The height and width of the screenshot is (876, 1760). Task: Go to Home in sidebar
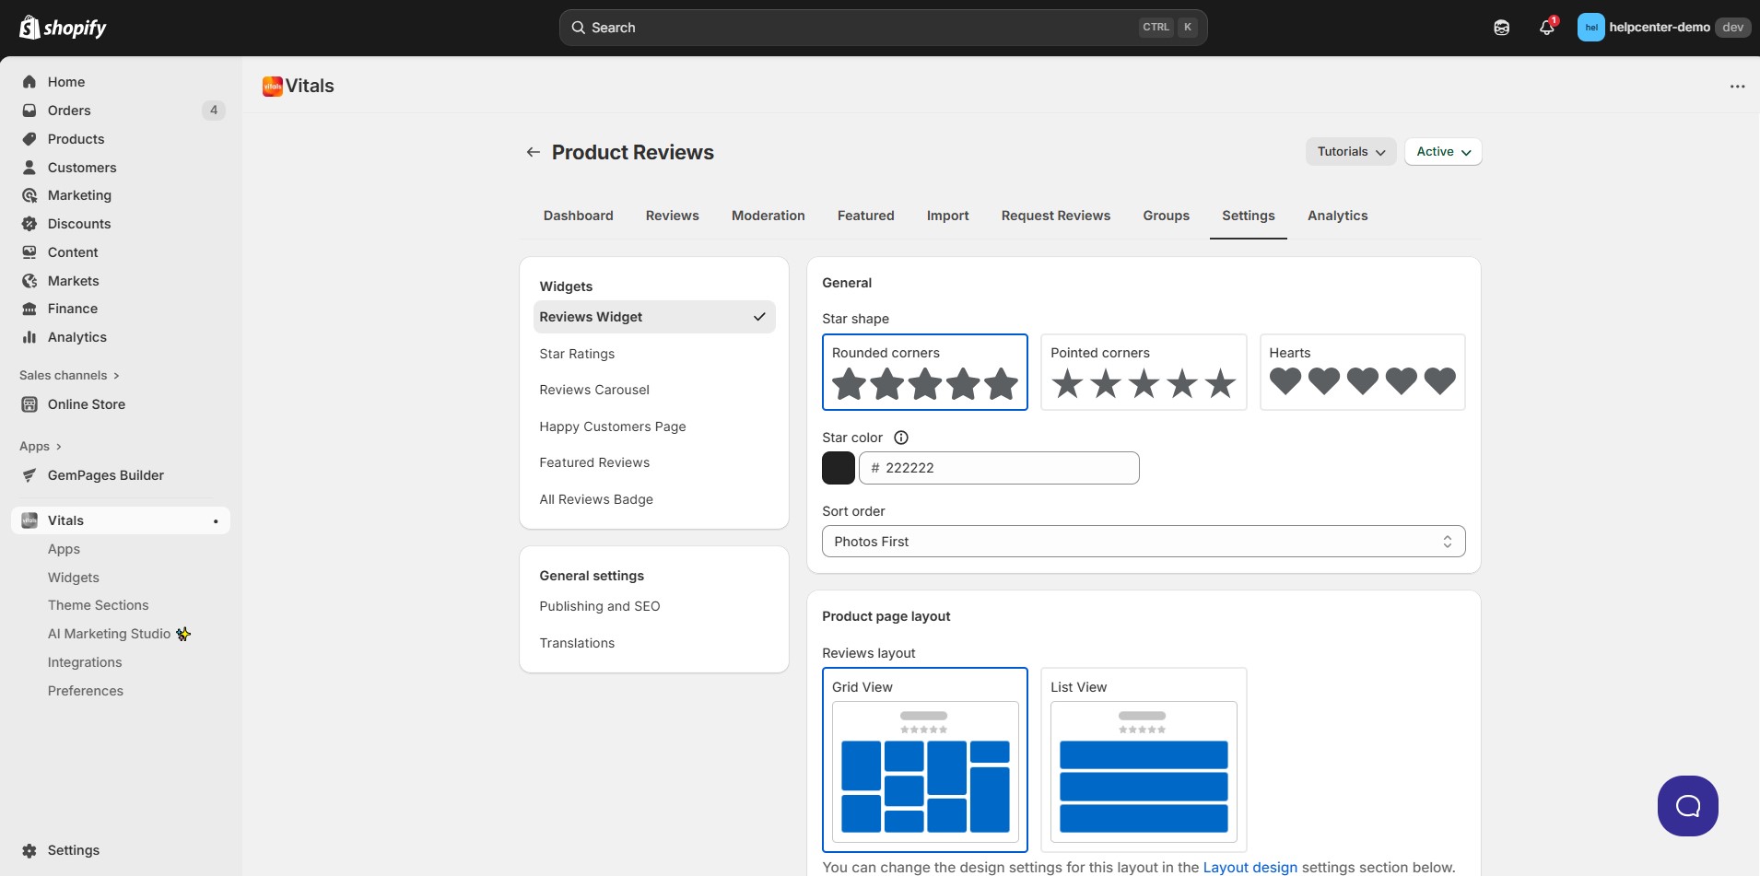(x=66, y=82)
